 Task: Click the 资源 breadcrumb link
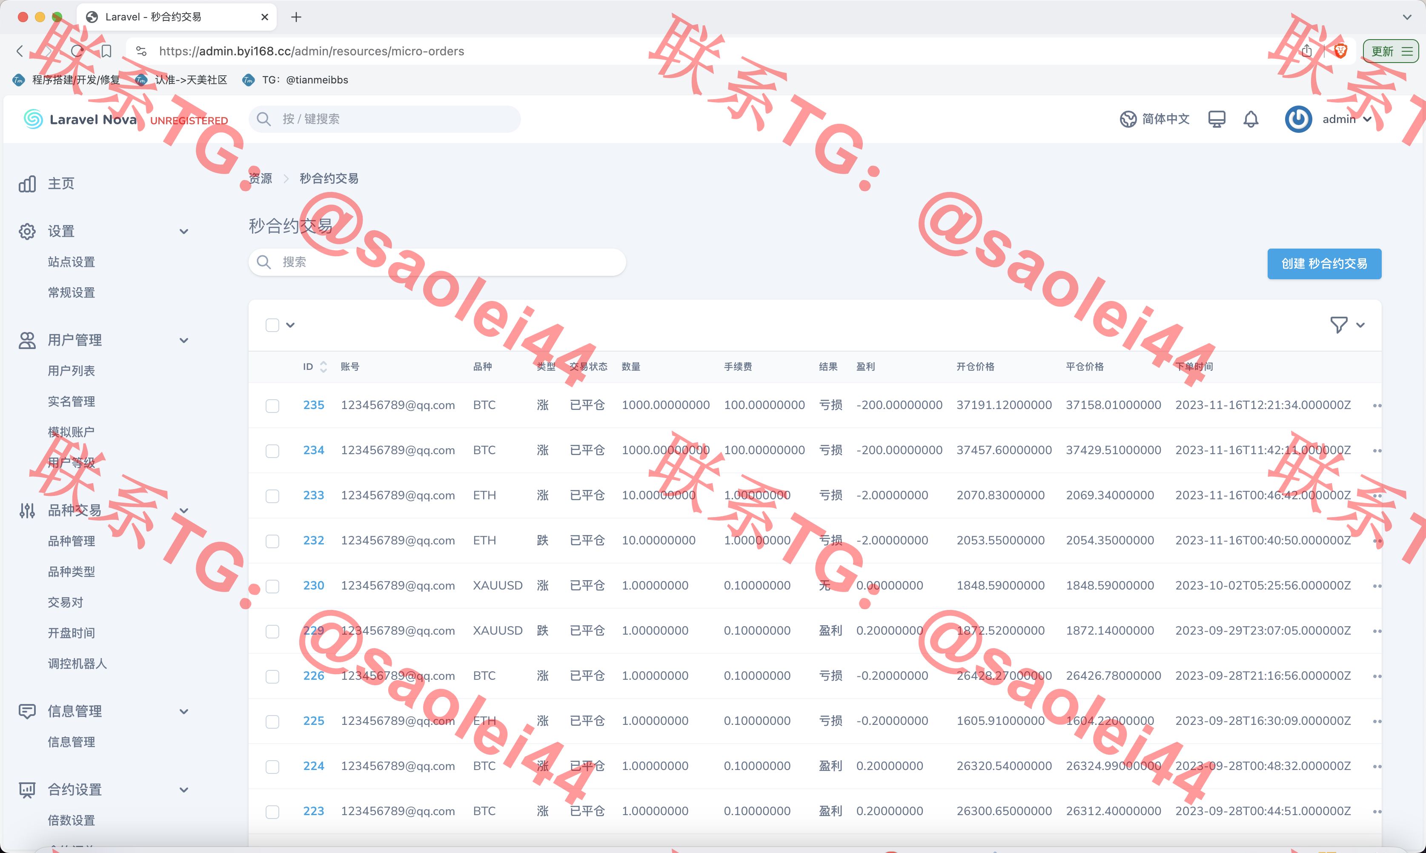261,178
